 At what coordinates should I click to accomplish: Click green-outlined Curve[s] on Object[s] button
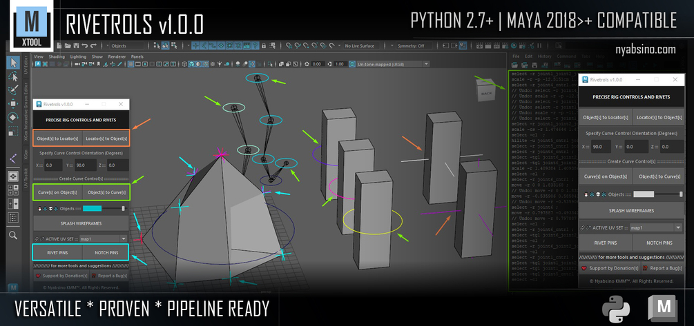pyautogui.click(x=57, y=192)
